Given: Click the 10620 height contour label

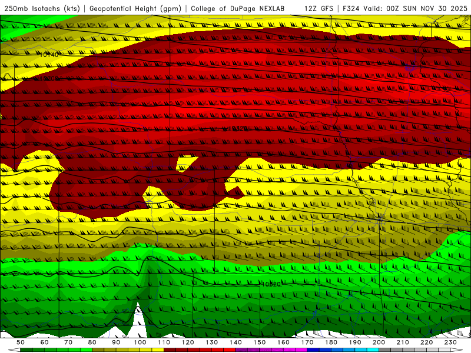Looking at the screenshot, I should tap(271, 284).
